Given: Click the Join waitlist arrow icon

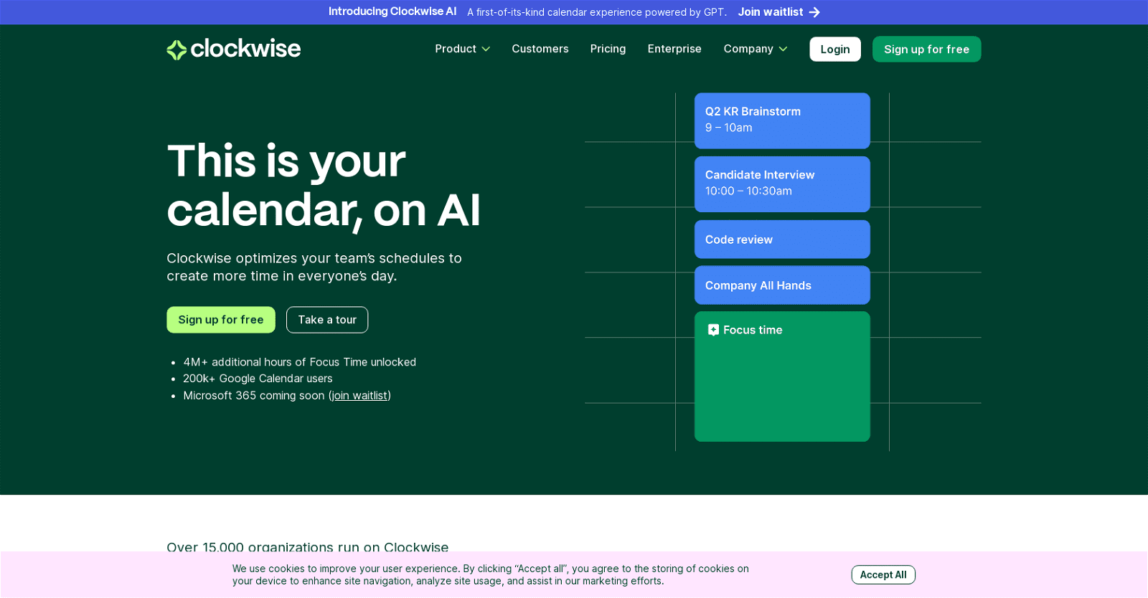Looking at the screenshot, I should [814, 12].
